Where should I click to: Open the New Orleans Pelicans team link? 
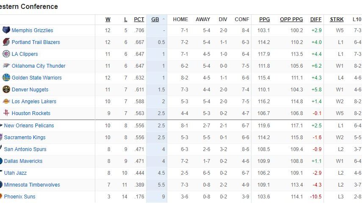[29, 126]
